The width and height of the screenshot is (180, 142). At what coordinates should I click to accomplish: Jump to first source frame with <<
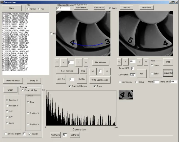click(x=57, y=62)
